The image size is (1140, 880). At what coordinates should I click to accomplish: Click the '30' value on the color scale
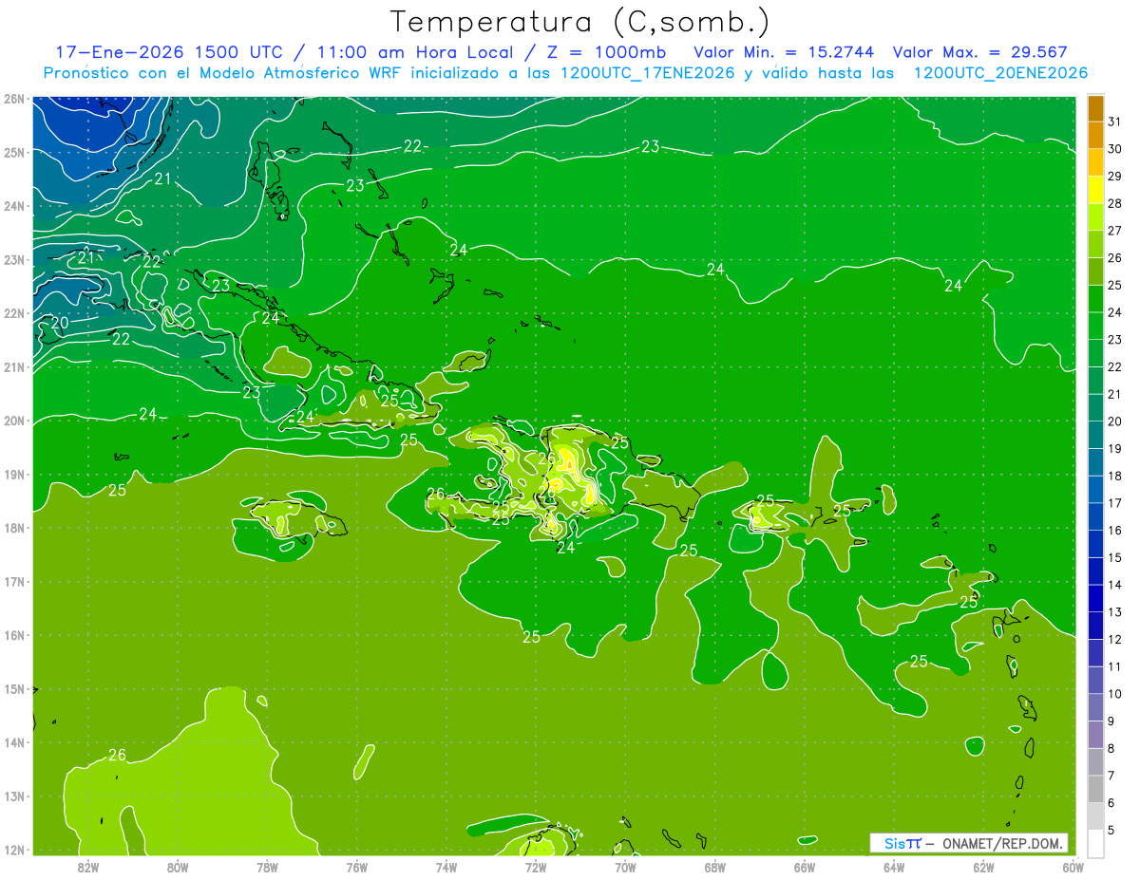pos(1115,148)
